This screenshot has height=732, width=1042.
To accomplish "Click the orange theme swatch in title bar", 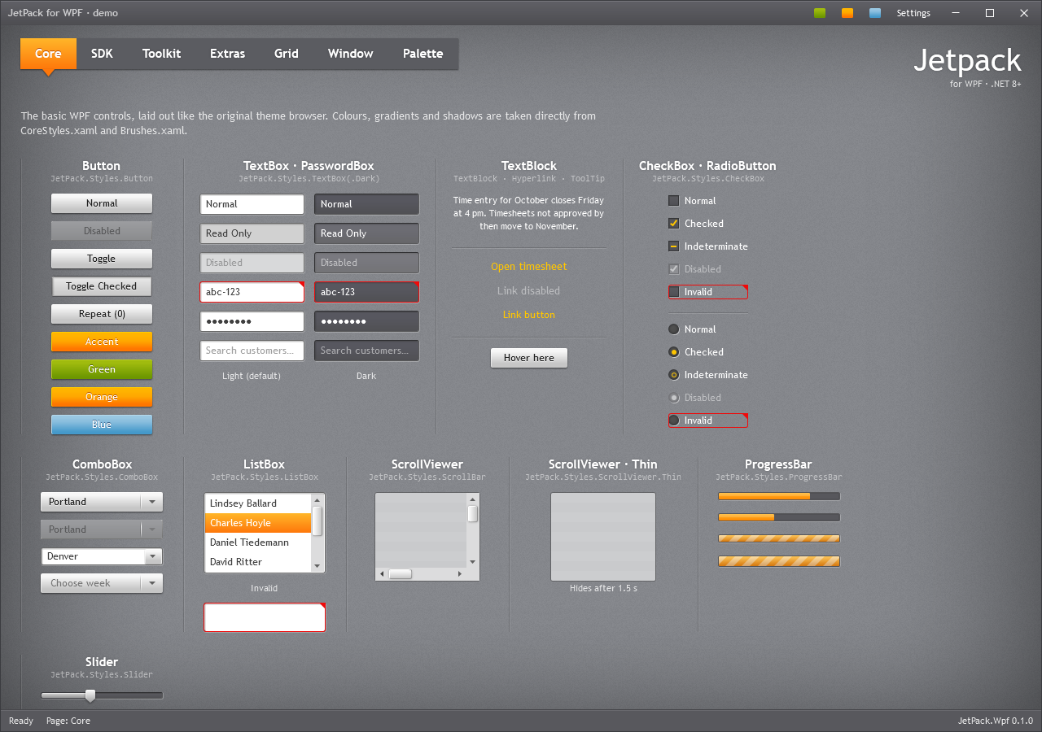I will (x=847, y=13).
